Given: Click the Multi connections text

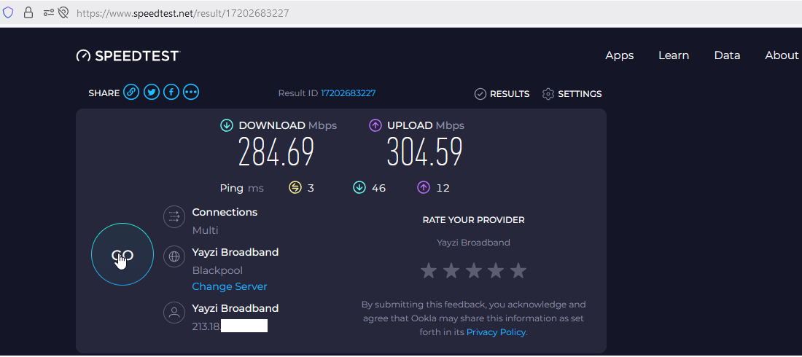Looking at the screenshot, I should tap(205, 231).
